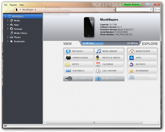Click the Backups purple arrow icon under Explore

click(131, 64)
